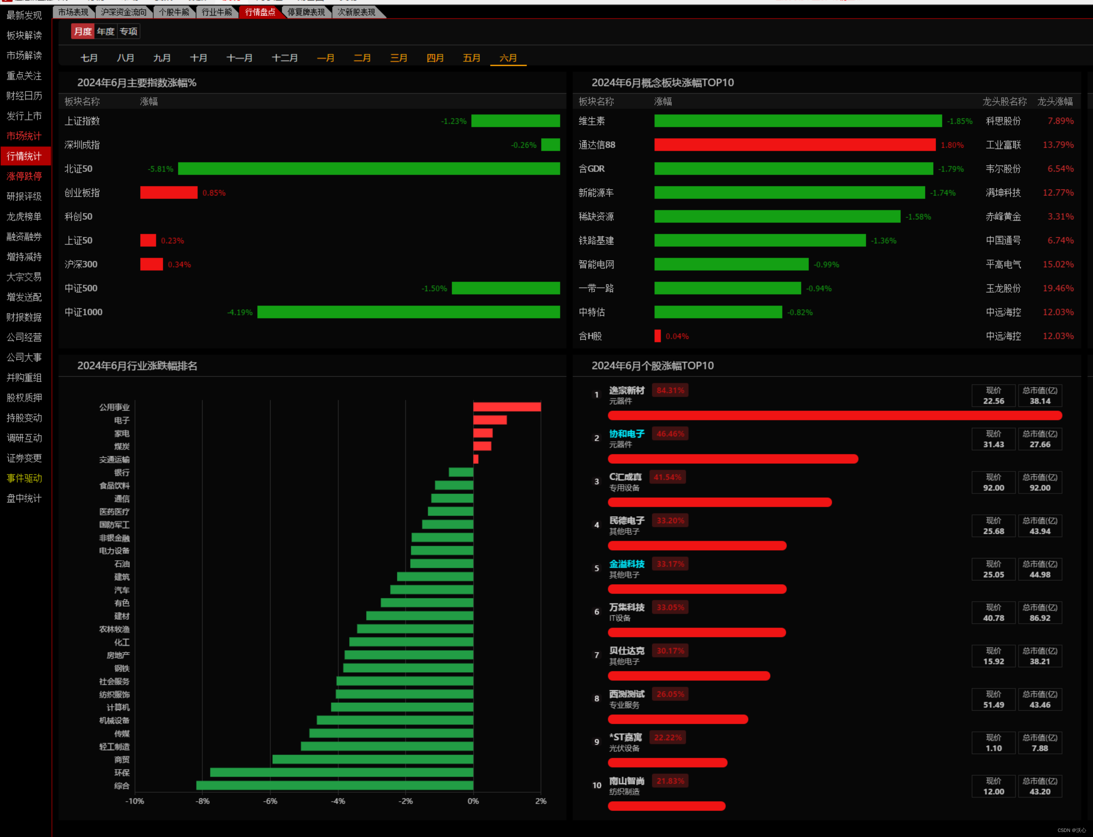The image size is (1093, 837).
Task: Open stock 金溢科技 in the TOP10 list
Action: tap(626, 564)
